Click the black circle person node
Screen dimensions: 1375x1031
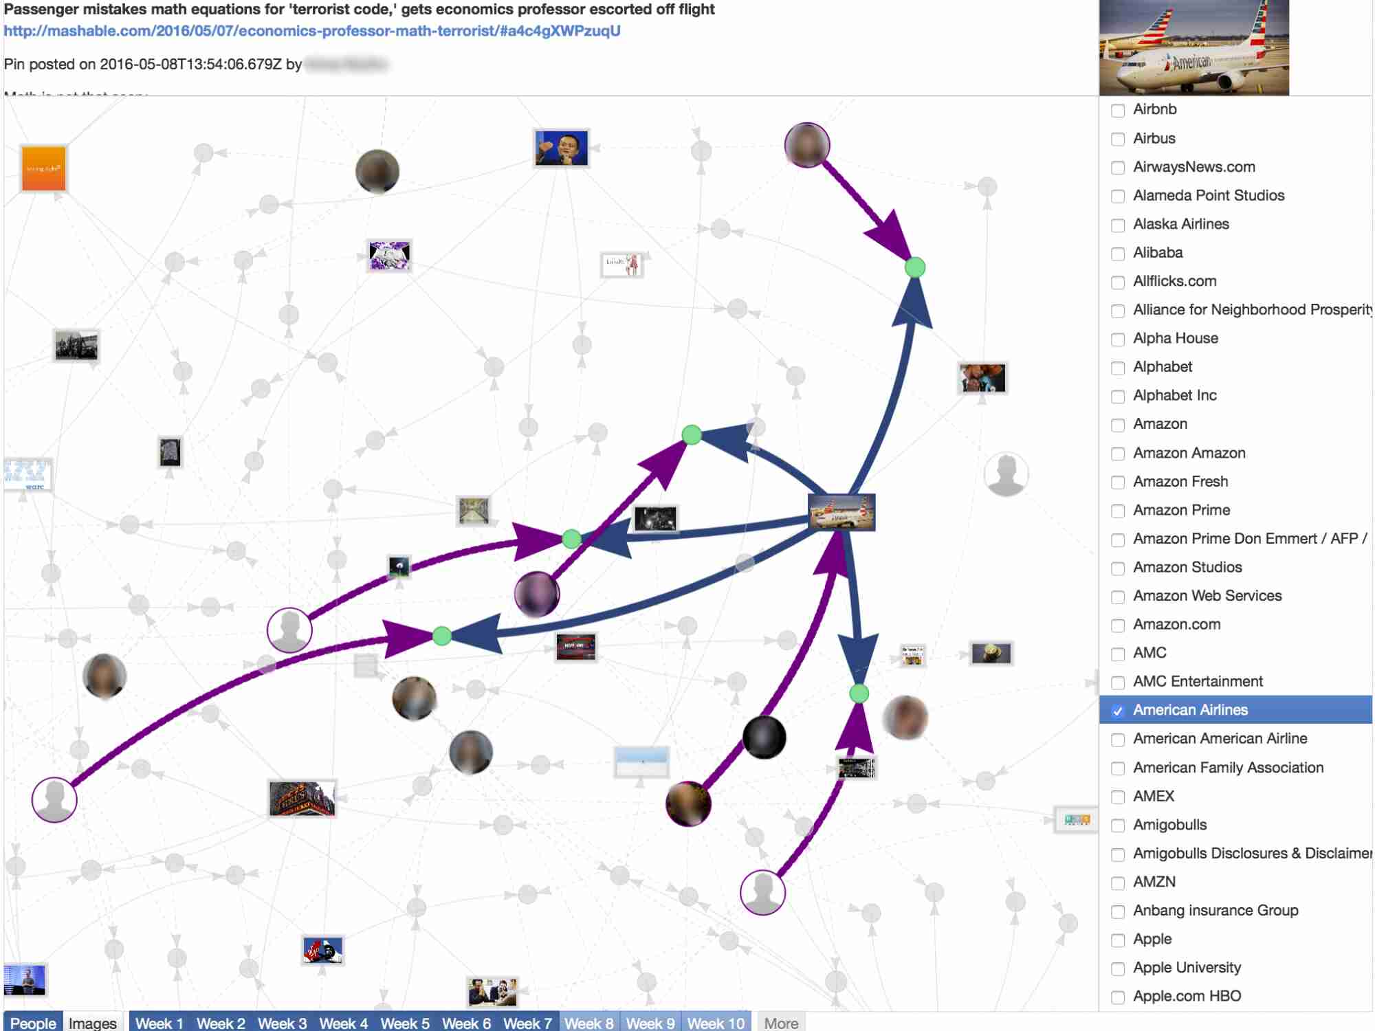click(764, 737)
